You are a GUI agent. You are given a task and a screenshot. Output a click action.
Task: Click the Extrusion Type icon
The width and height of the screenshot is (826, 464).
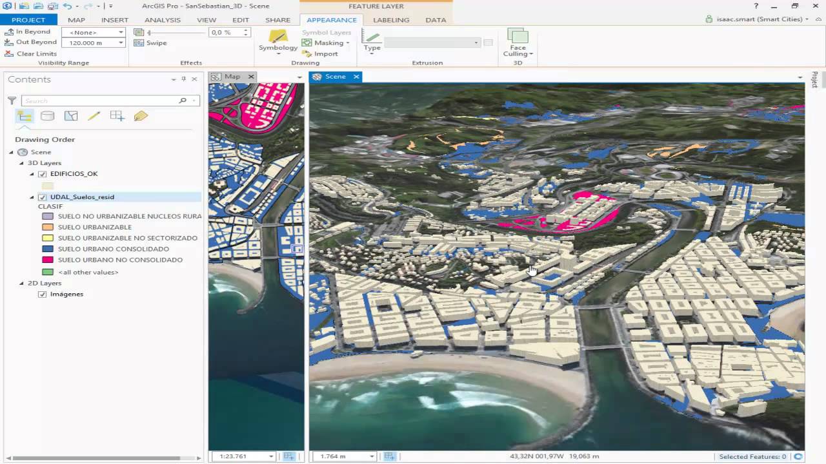(372, 41)
